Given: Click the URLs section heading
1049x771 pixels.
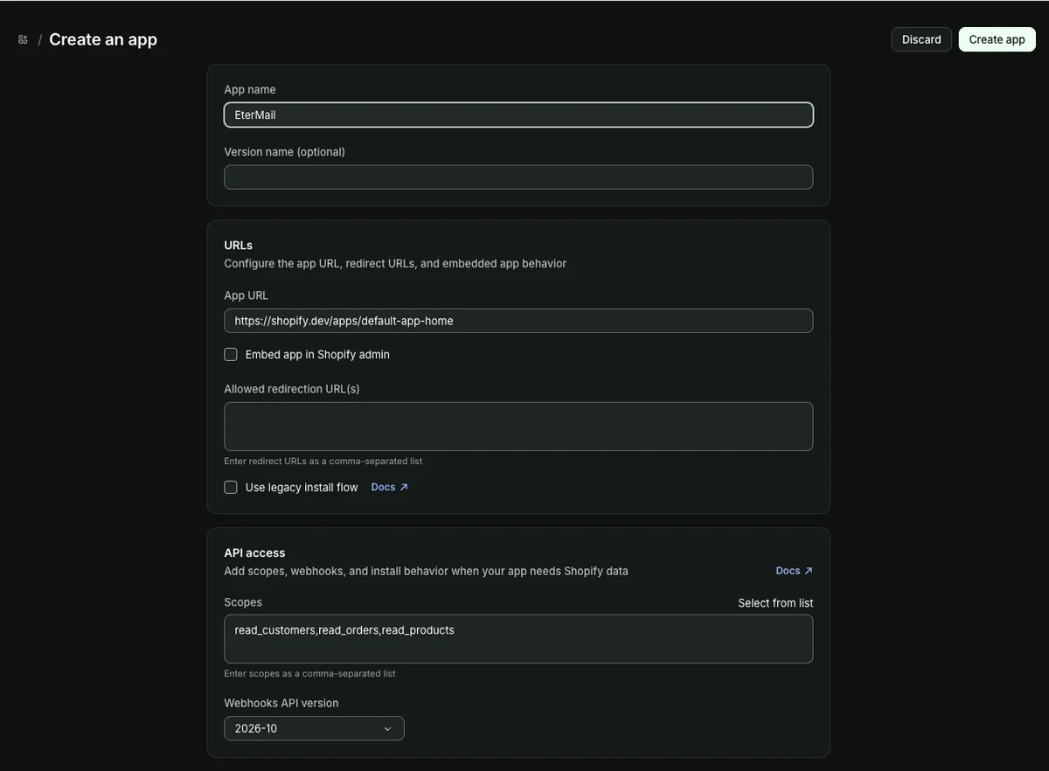Looking at the screenshot, I should point(239,246).
